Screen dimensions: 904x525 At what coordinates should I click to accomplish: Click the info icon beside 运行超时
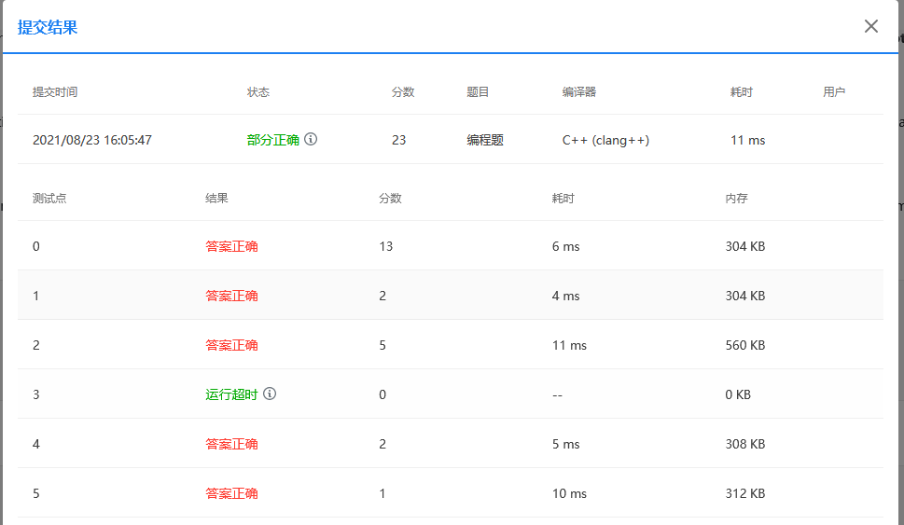point(270,394)
